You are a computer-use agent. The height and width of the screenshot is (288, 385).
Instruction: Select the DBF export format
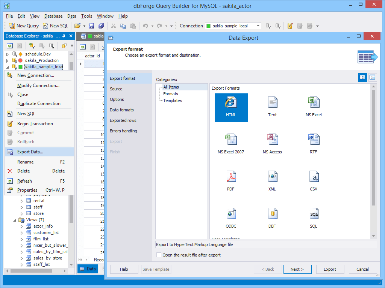(x=272, y=217)
